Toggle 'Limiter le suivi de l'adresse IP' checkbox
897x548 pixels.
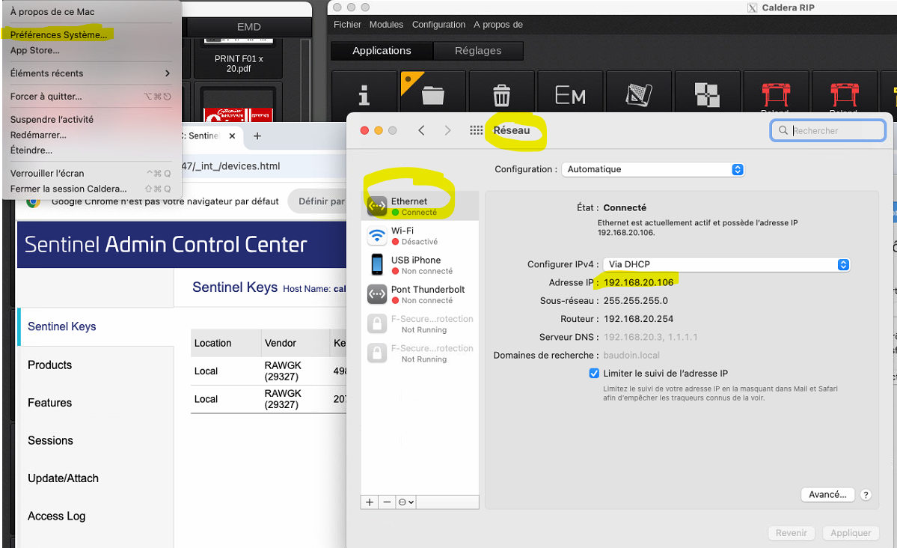(594, 374)
